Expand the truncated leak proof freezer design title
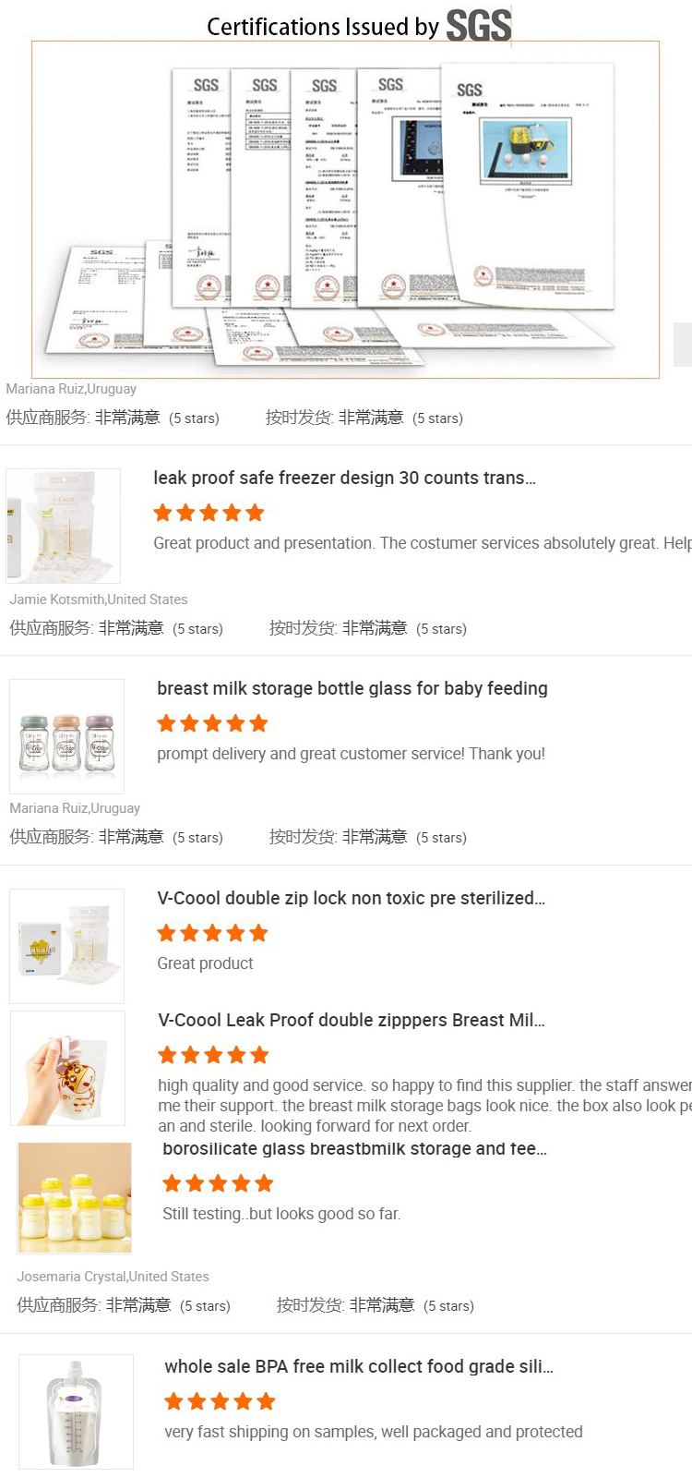 349,478
